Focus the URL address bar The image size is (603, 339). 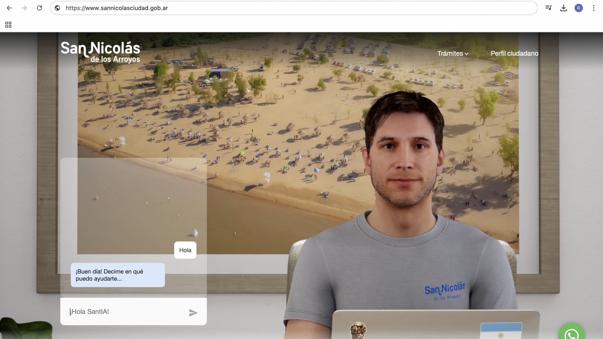294,8
